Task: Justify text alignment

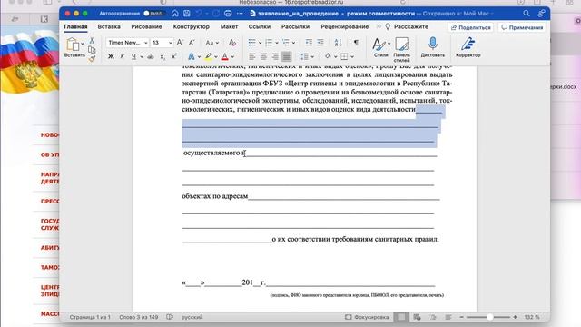Action: pyautogui.click(x=287, y=56)
